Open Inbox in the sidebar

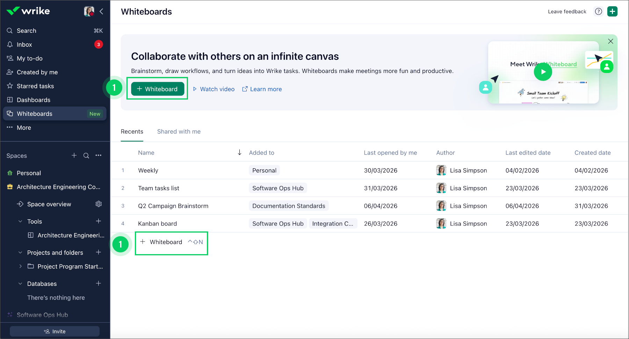point(24,45)
